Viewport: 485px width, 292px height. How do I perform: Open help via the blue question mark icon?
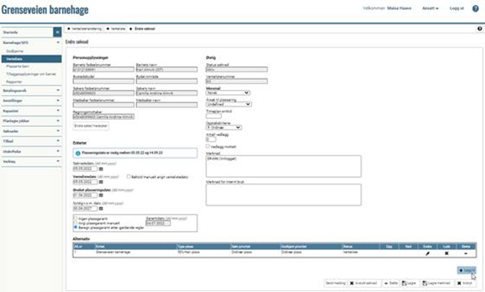click(475, 9)
